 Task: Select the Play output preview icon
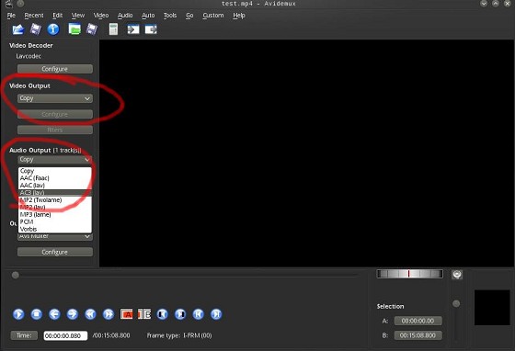(x=151, y=29)
